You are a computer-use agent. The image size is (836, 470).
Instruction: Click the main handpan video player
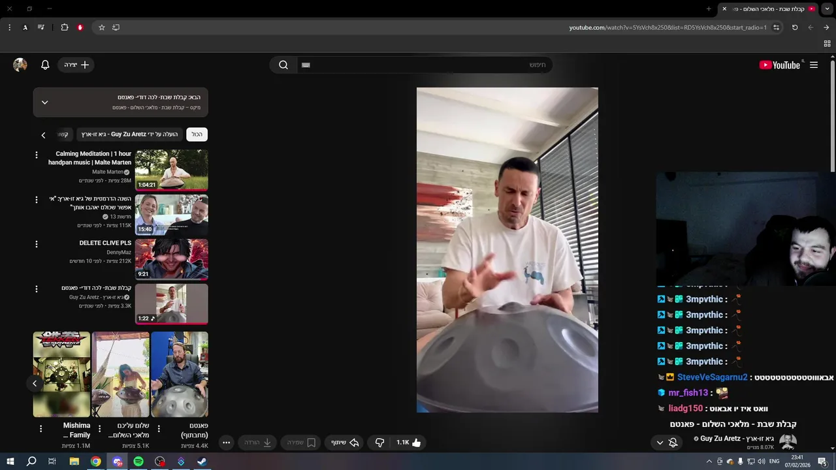click(x=507, y=250)
